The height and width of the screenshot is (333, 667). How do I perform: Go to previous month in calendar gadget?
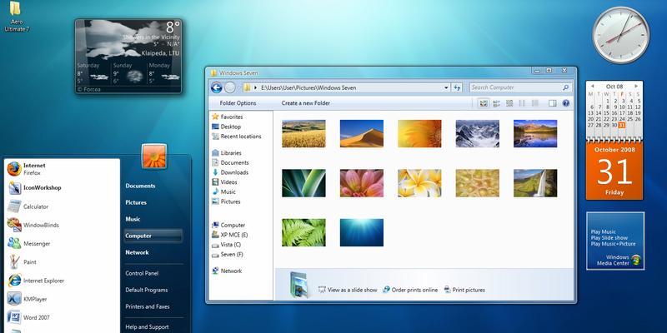click(x=592, y=87)
